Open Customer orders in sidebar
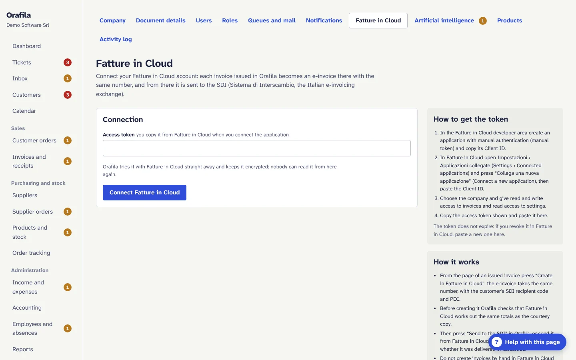Viewport: 576px width, 360px height. point(41,140)
